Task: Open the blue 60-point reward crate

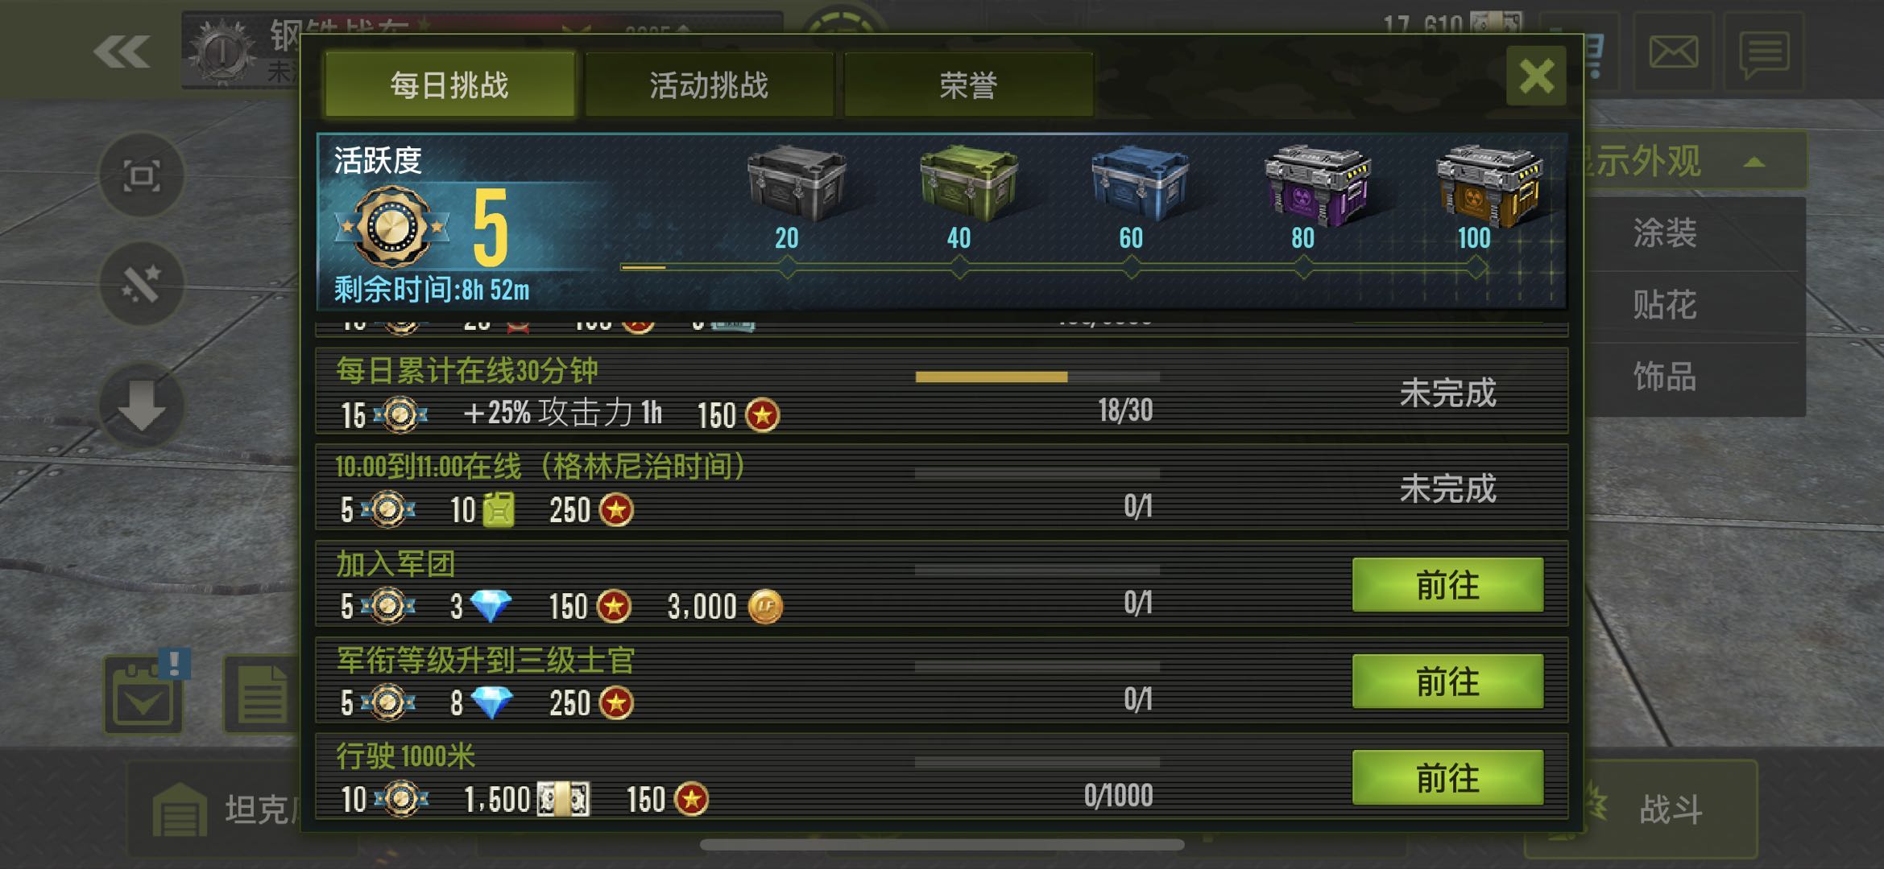Action: [x=1140, y=183]
